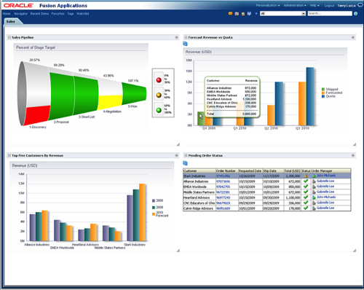Click the presence icon beside Gabrielle Lee in Alliance row
364x290 pixels.
(x=314, y=181)
